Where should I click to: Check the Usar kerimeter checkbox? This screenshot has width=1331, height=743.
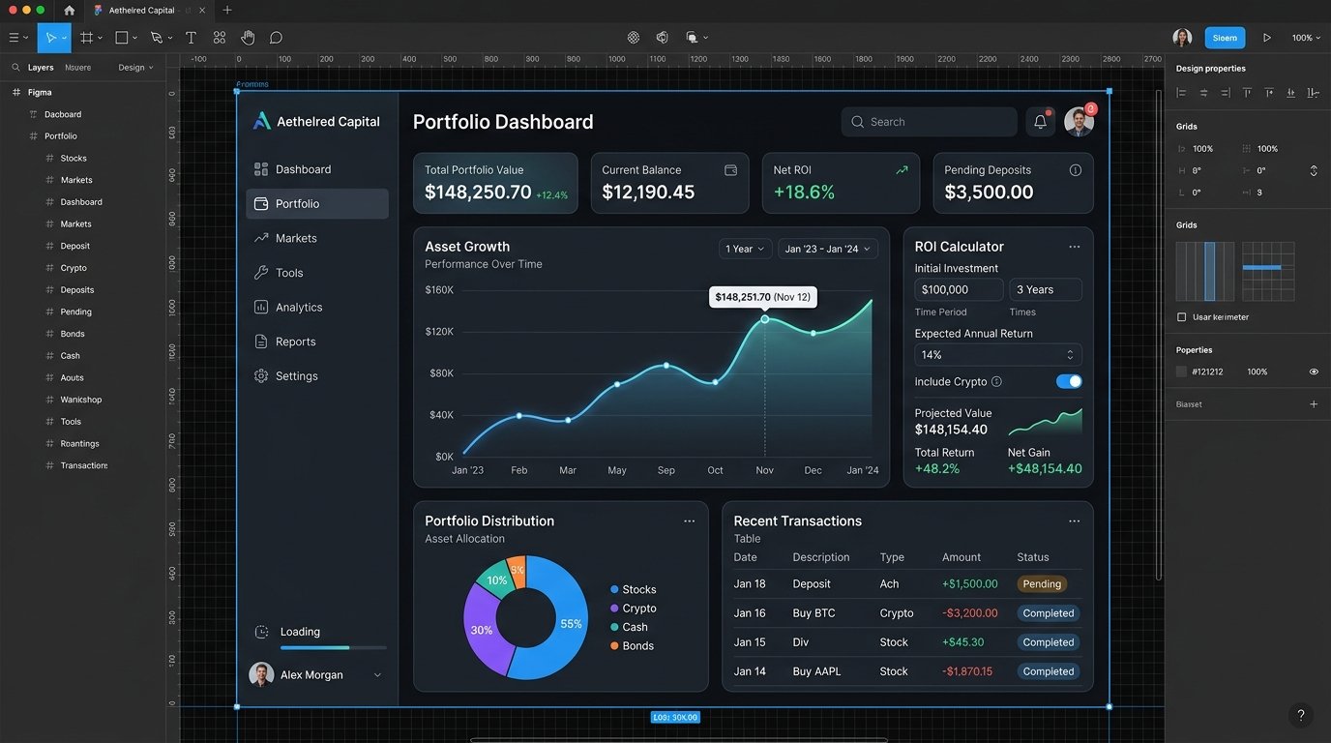tap(1181, 316)
